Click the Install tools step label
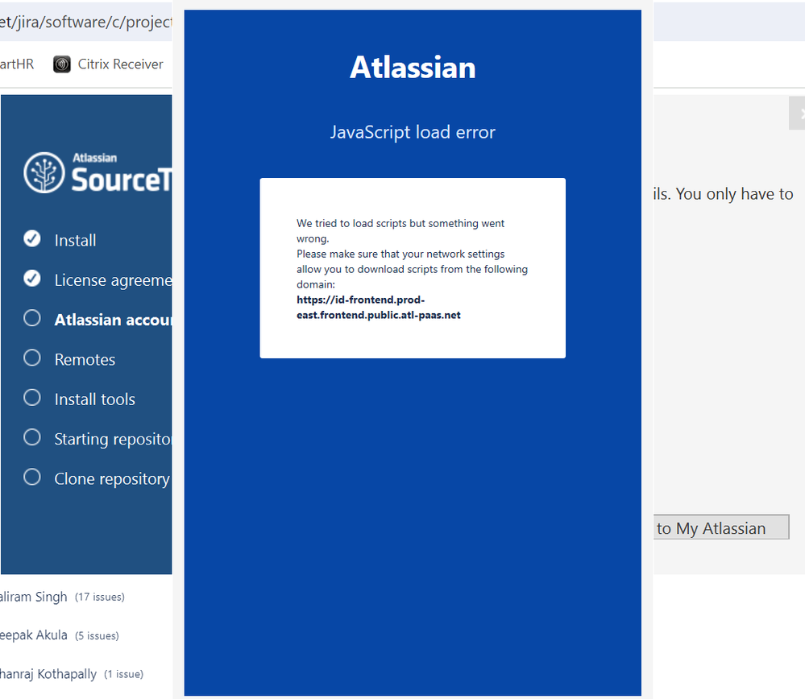Image resolution: width=805 pixels, height=699 pixels. [94, 399]
